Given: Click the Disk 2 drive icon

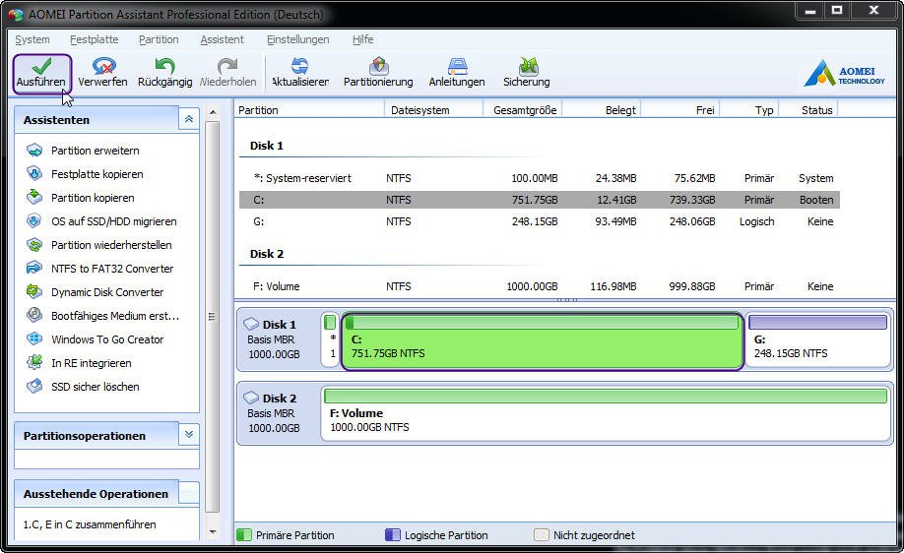Looking at the screenshot, I should coord(251,398).
